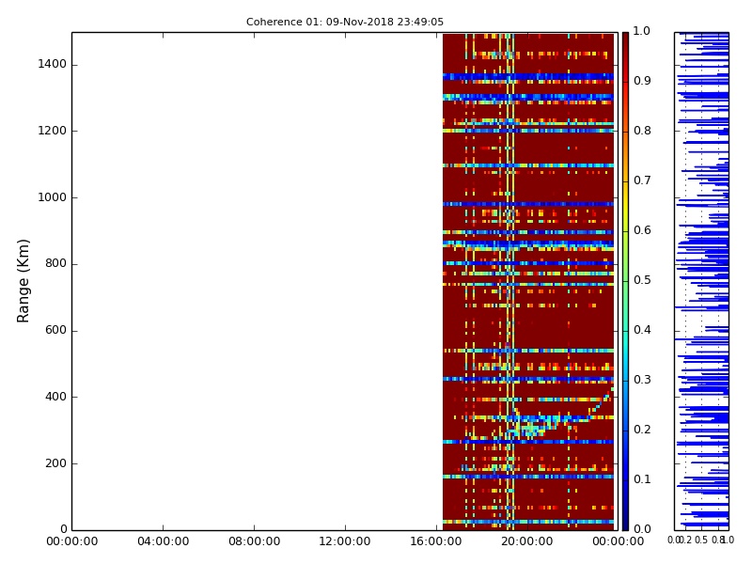Image resolution: width=752 pixels, height=564 pixels.
Task: Click the empty white area of the main plot before 16:00
Action: [x=257, y=281]
